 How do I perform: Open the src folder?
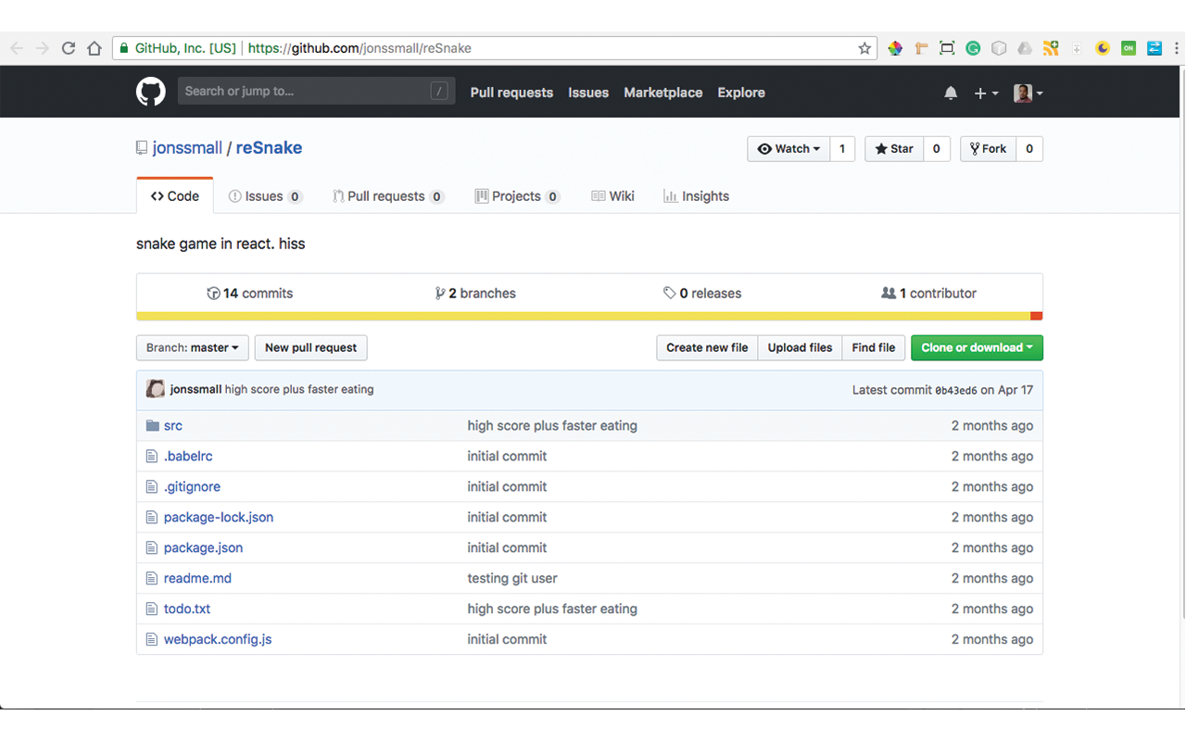(173, 426)
